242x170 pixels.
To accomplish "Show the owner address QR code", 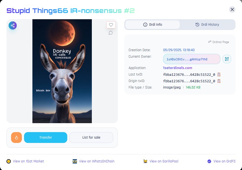I will point(227,59).
